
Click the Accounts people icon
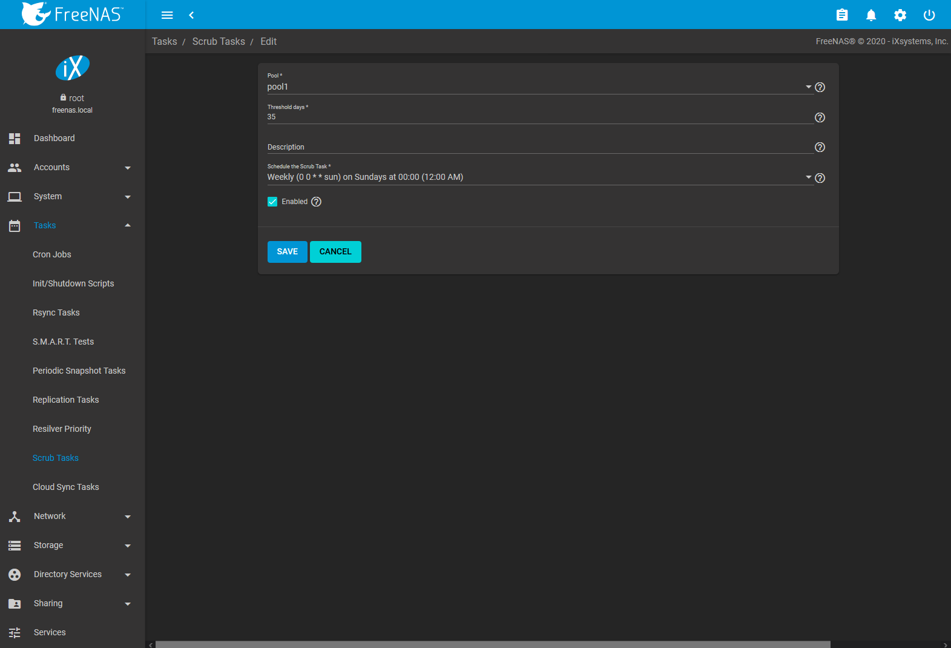click(x=15, y=167)
